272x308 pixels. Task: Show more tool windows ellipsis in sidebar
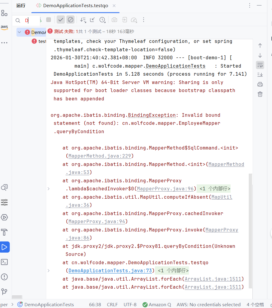(4, 43)
